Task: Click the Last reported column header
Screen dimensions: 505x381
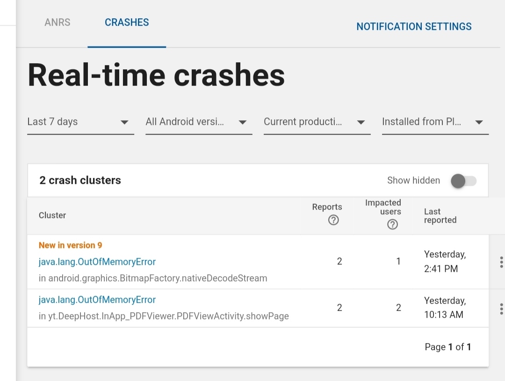Action: (440, 216)
